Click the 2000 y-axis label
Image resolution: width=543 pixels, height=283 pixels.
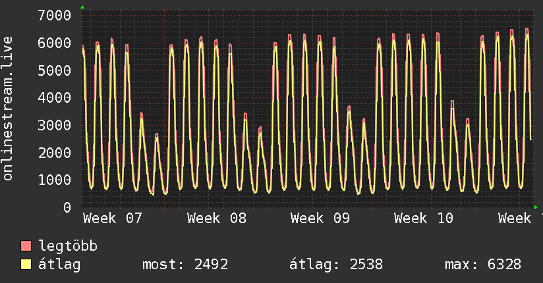pos(55,153)
